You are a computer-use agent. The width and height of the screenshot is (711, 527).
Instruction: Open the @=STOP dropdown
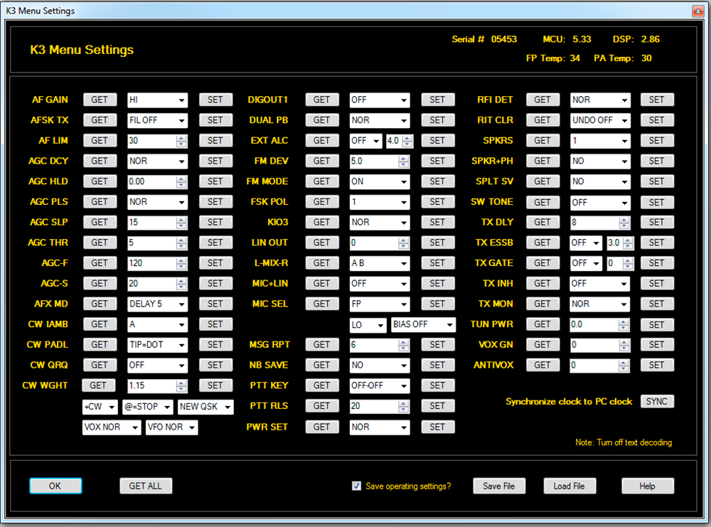pyautogui.click(x=147, y=407)
